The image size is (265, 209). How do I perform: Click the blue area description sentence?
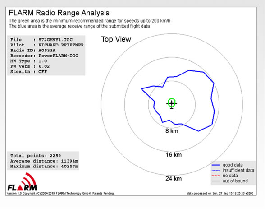point(79,26)
